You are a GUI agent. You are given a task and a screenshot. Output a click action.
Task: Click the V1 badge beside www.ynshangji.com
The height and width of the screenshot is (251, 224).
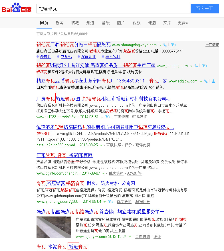click(x=110, y=202)
